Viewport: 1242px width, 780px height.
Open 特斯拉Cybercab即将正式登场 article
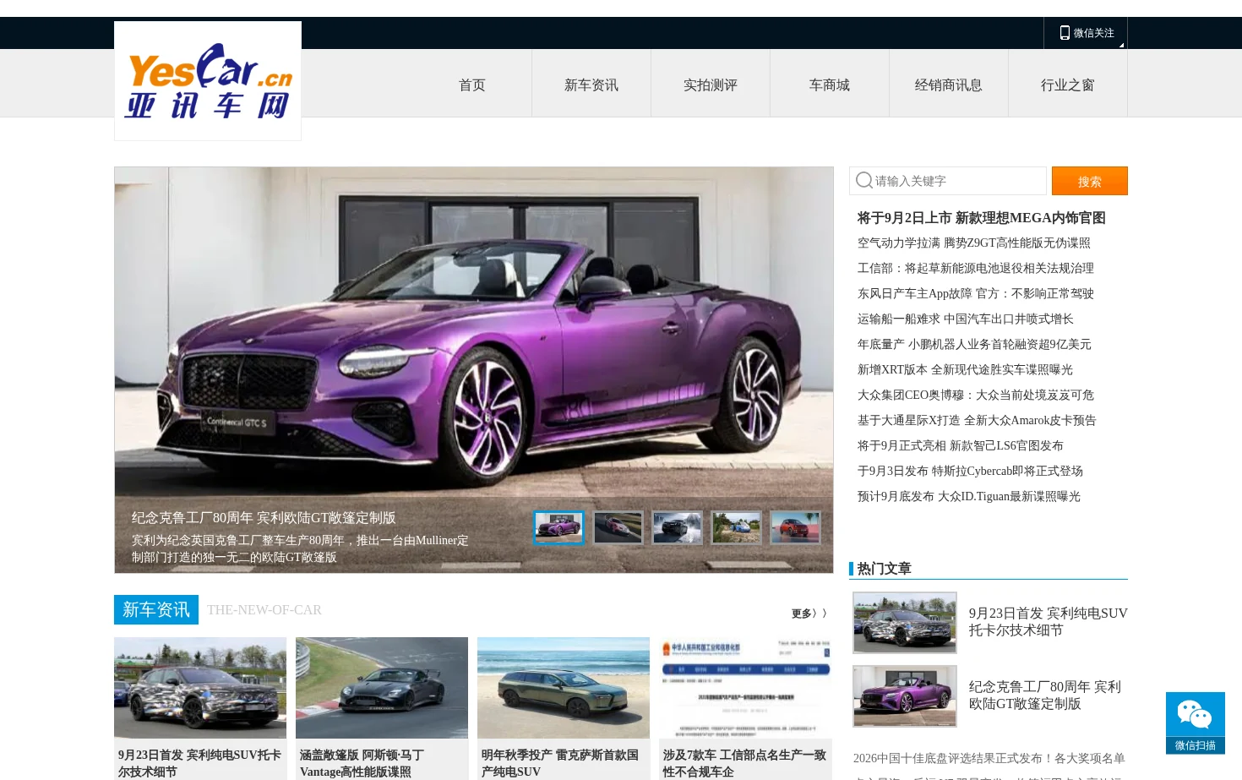(x=970, y=471)
